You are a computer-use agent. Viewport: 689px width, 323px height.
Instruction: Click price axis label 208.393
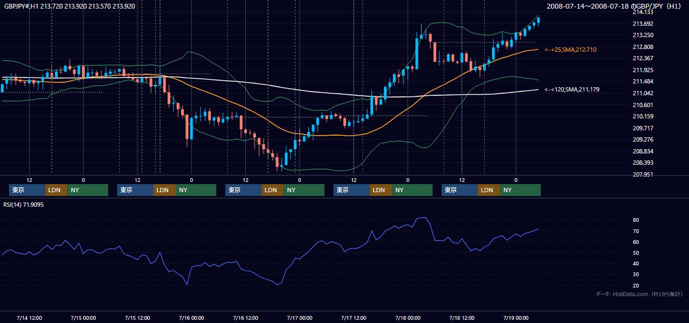643,163
